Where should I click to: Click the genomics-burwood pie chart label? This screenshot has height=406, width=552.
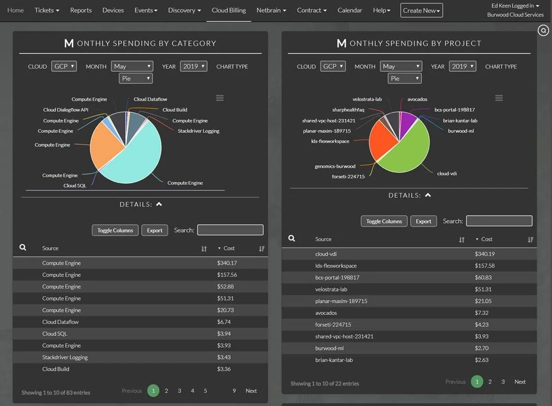(335, 166)
